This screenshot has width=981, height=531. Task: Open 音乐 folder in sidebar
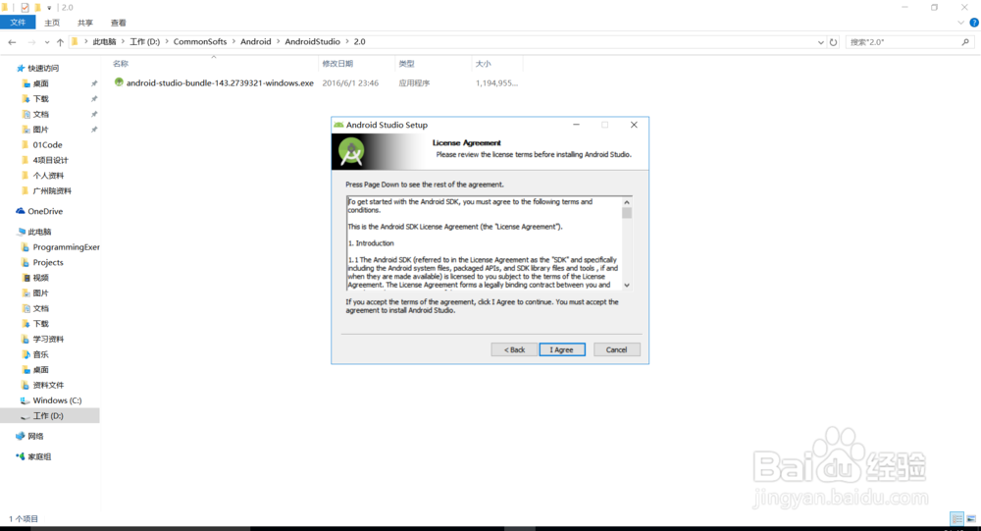click(x=40, y=354)
